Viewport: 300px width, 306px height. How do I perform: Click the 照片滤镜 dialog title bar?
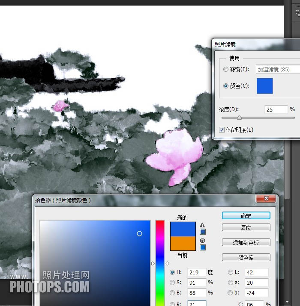tap(256, 44)
